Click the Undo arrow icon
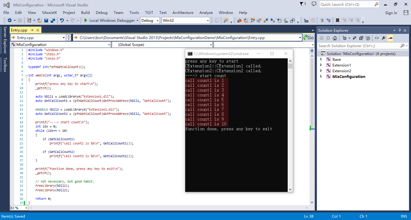The height and width of the screenshot is (220, 411). click(62, 21)
